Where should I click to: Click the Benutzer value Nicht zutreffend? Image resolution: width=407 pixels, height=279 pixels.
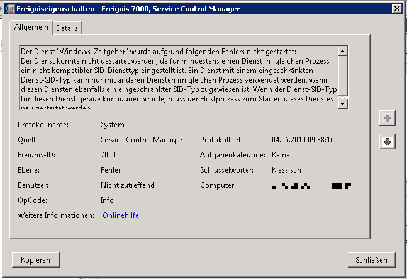[127, 185]
